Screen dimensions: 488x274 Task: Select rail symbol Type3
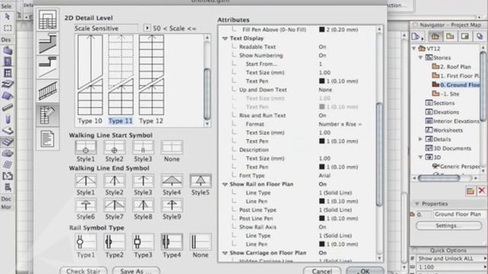(x=143, y=242)
